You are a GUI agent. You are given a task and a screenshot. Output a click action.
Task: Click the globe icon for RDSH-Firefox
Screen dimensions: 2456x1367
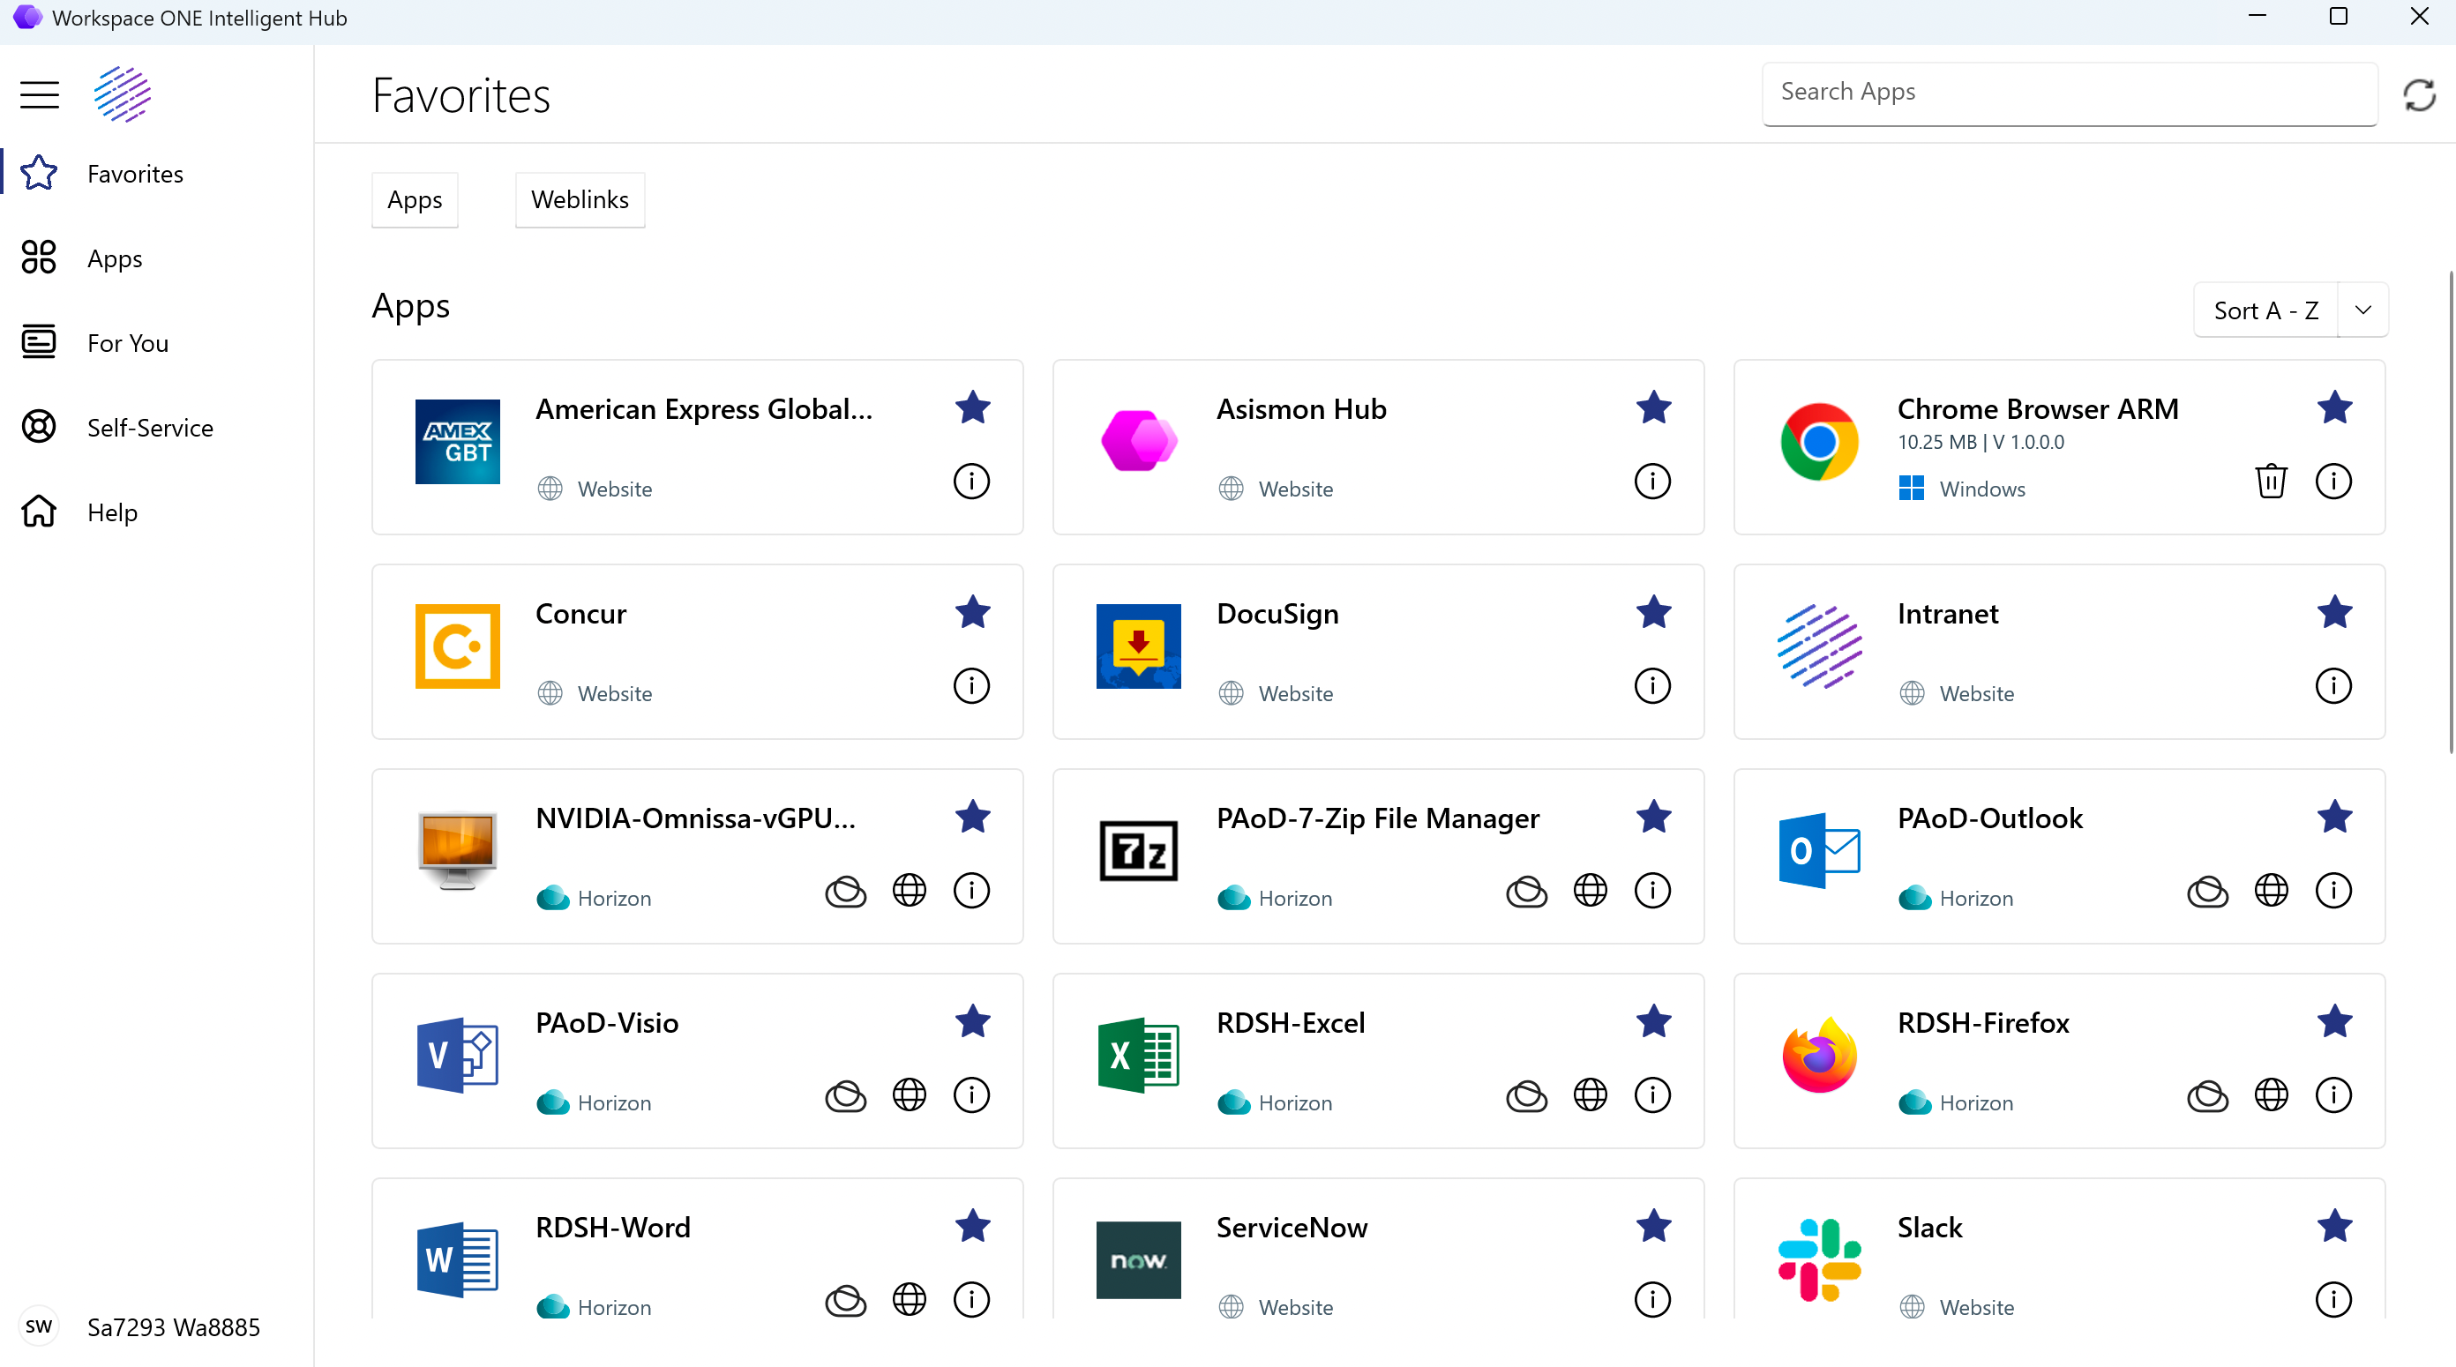click(x=2271, y=1095)
